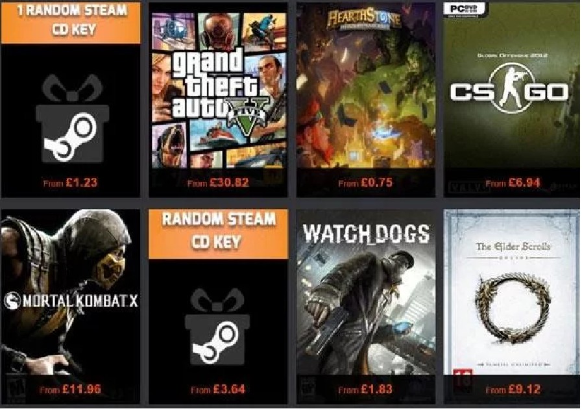Select the Watch Dogs cover art
The width and height of the screenshot is (582, 411).
(365, 293)
